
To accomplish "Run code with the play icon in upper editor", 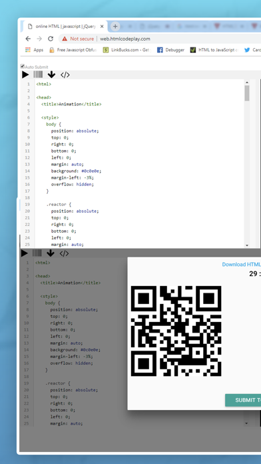I will [25, 75].
